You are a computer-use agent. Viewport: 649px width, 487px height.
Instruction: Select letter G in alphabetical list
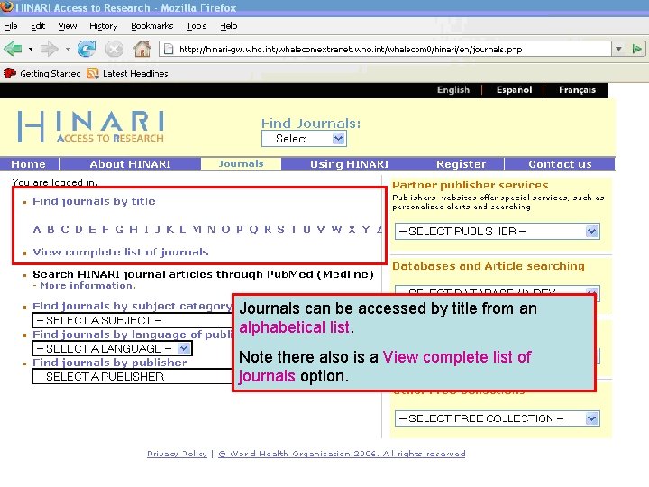pos(119,229)
